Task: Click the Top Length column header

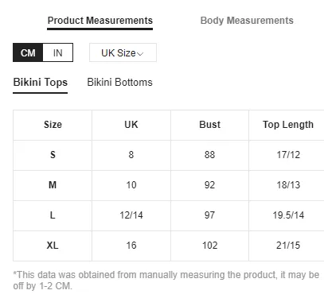Action: click(x=288, y=125)
